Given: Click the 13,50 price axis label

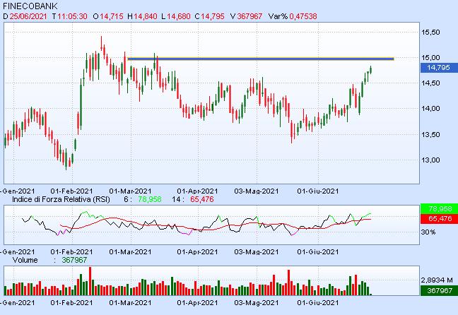Looking at the screenshot, I should (x=430, y=135).
